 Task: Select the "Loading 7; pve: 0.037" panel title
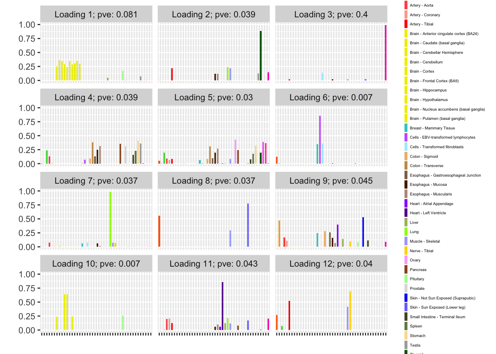[96, 181]
